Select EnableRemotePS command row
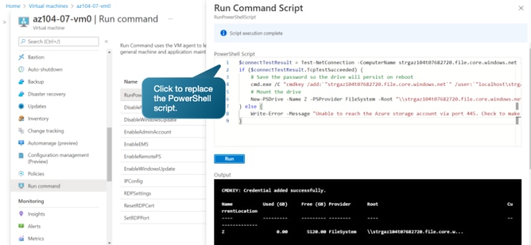531x245 pixels. [163, 156]
